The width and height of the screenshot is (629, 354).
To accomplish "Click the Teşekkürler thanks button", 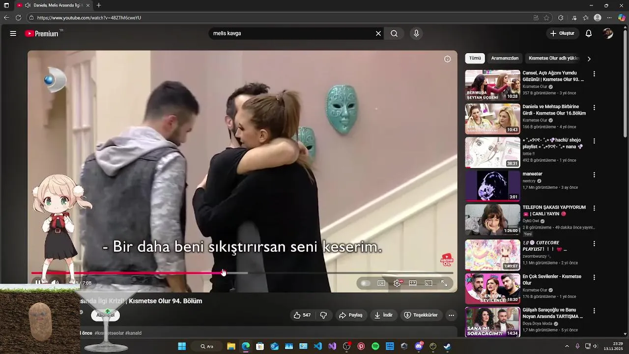I will click(421, 315).
